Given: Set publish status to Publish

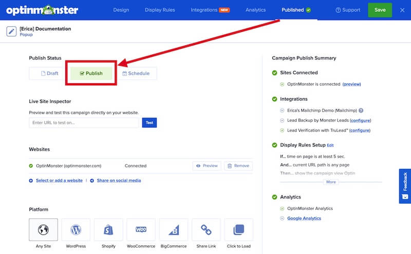Looking at the screenshot, I should [91, 74].
